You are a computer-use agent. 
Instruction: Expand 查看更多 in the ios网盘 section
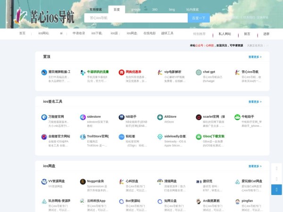(255, 166)
